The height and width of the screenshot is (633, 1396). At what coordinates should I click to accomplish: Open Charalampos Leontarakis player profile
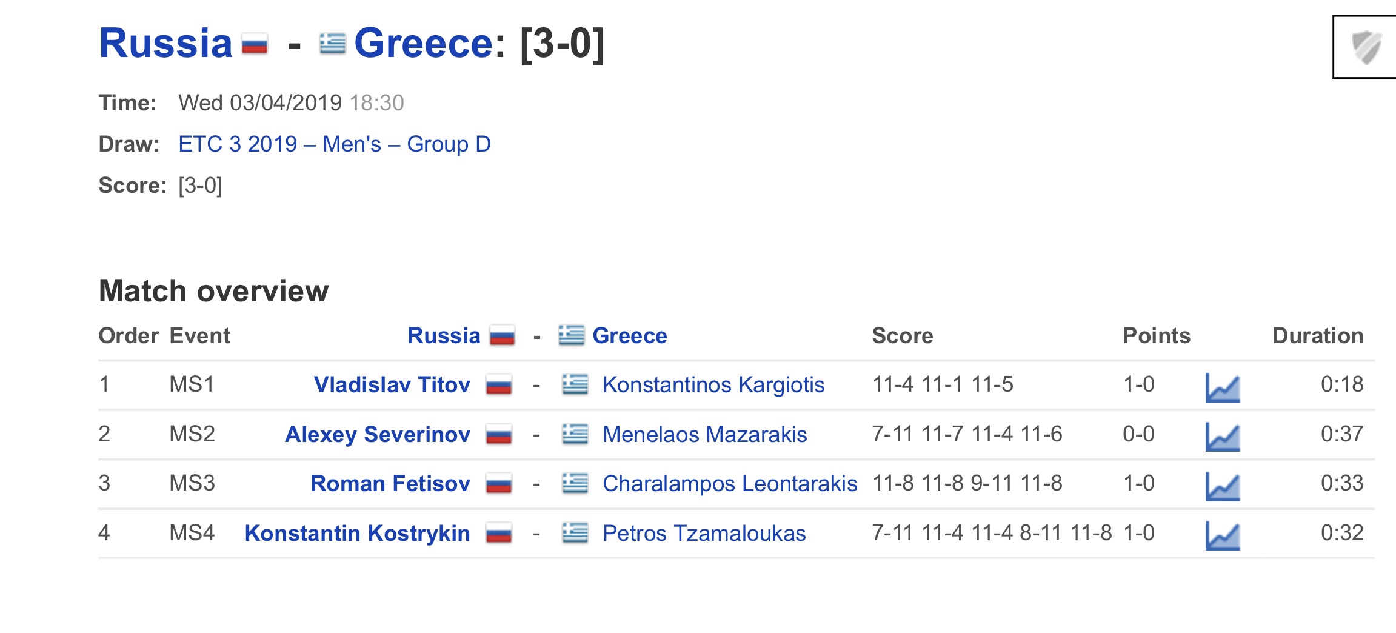coord(730,483)
